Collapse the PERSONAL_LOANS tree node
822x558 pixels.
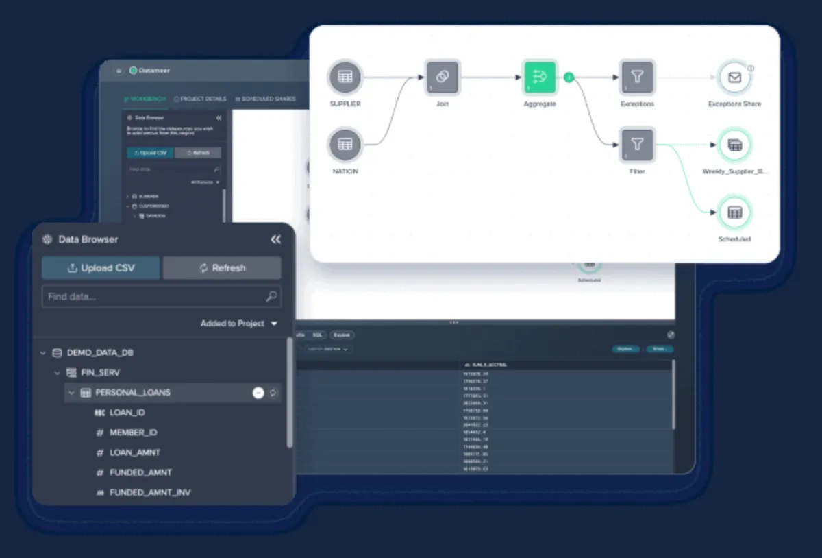[72, 393]
